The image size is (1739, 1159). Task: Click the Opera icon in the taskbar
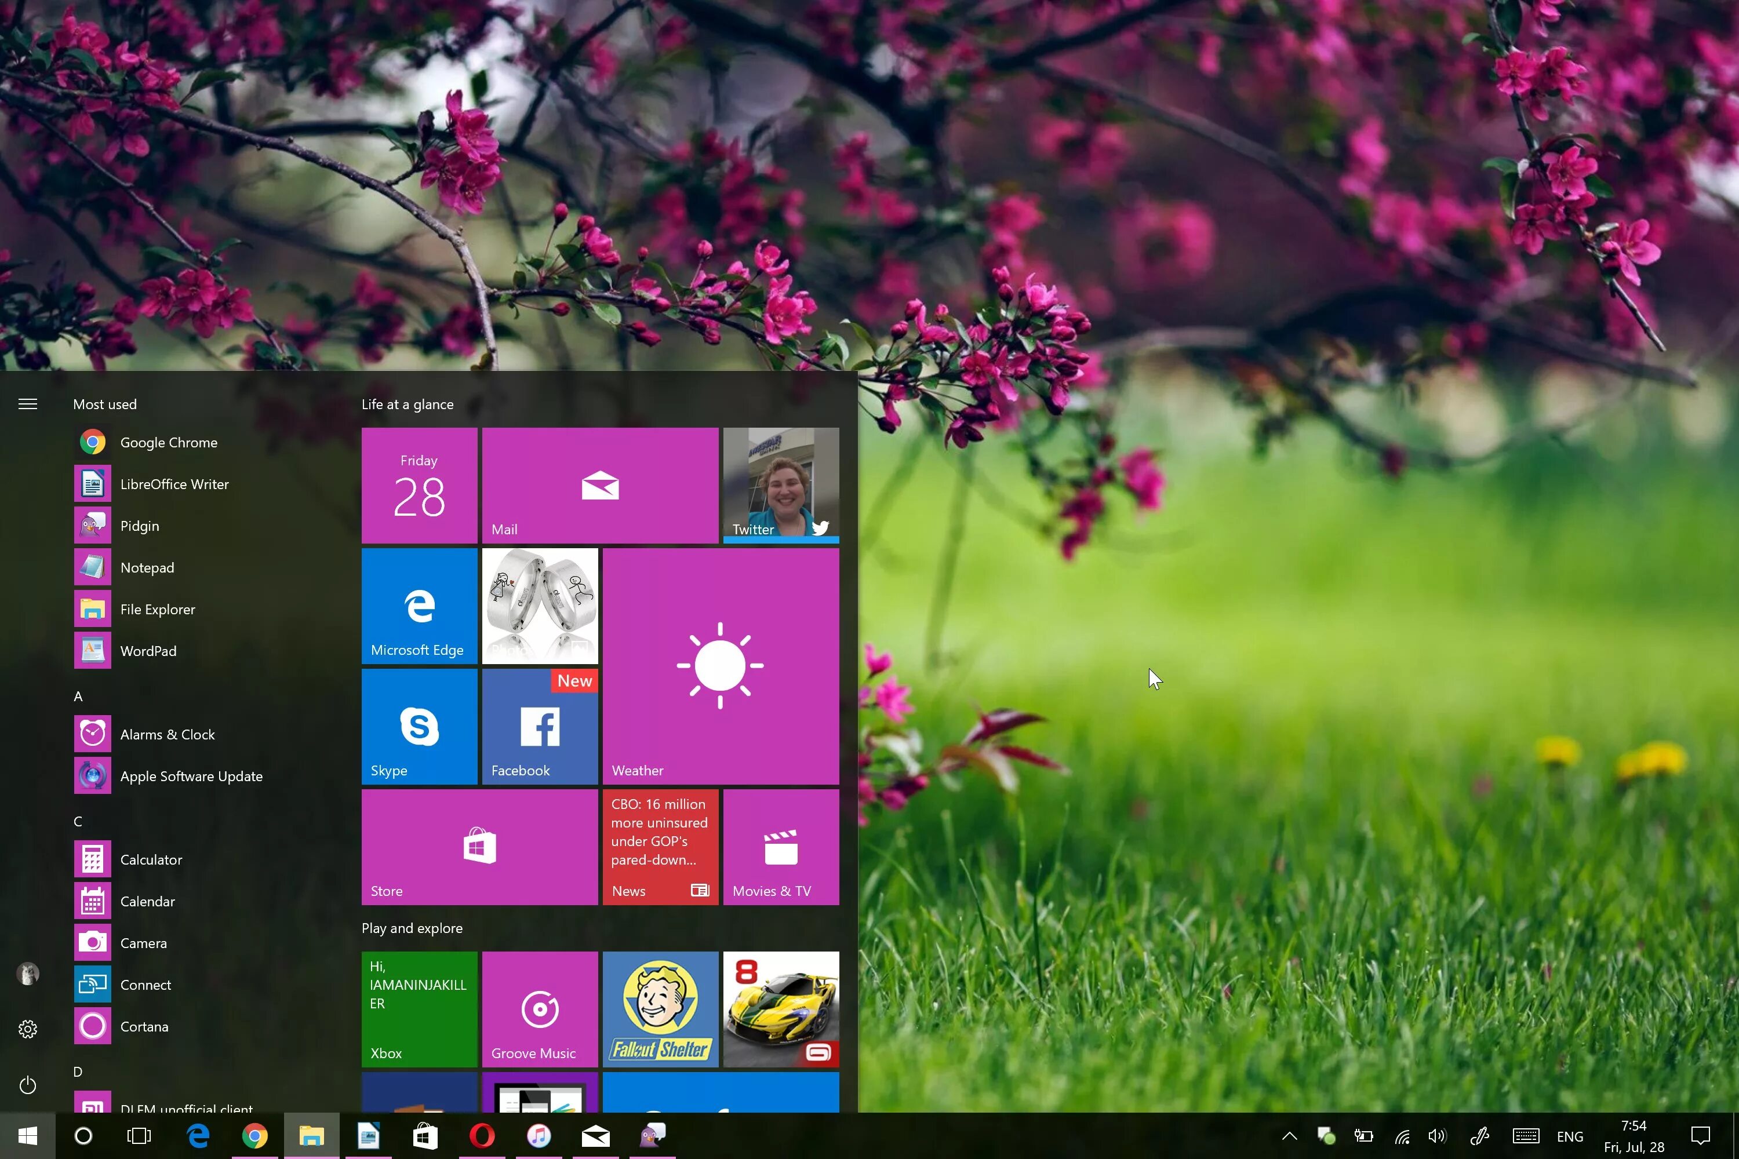[x=481, y=1135]
